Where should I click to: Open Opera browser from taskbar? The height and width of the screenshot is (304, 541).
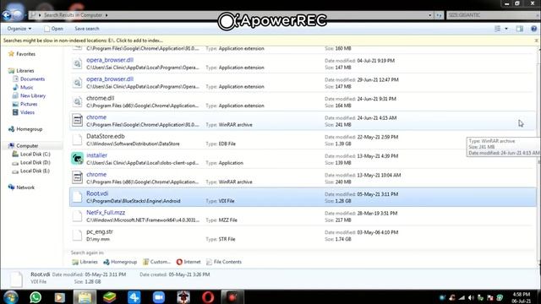coord(208,297)
